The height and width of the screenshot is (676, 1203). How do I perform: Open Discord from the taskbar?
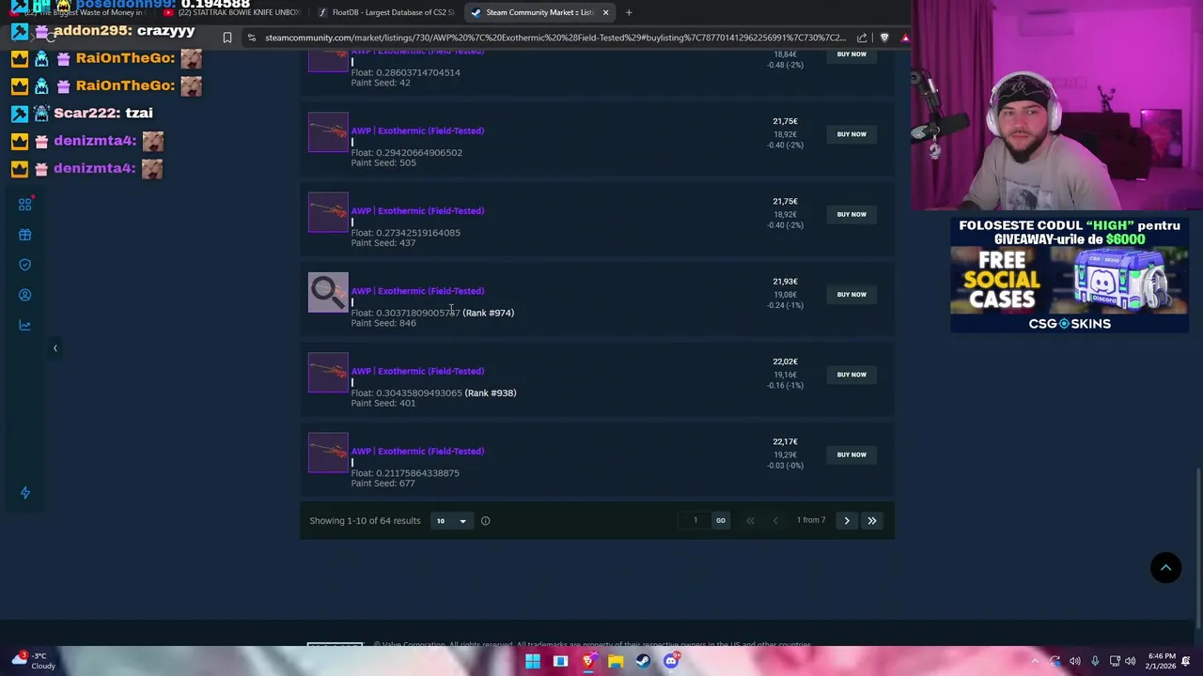click(671, 661)
